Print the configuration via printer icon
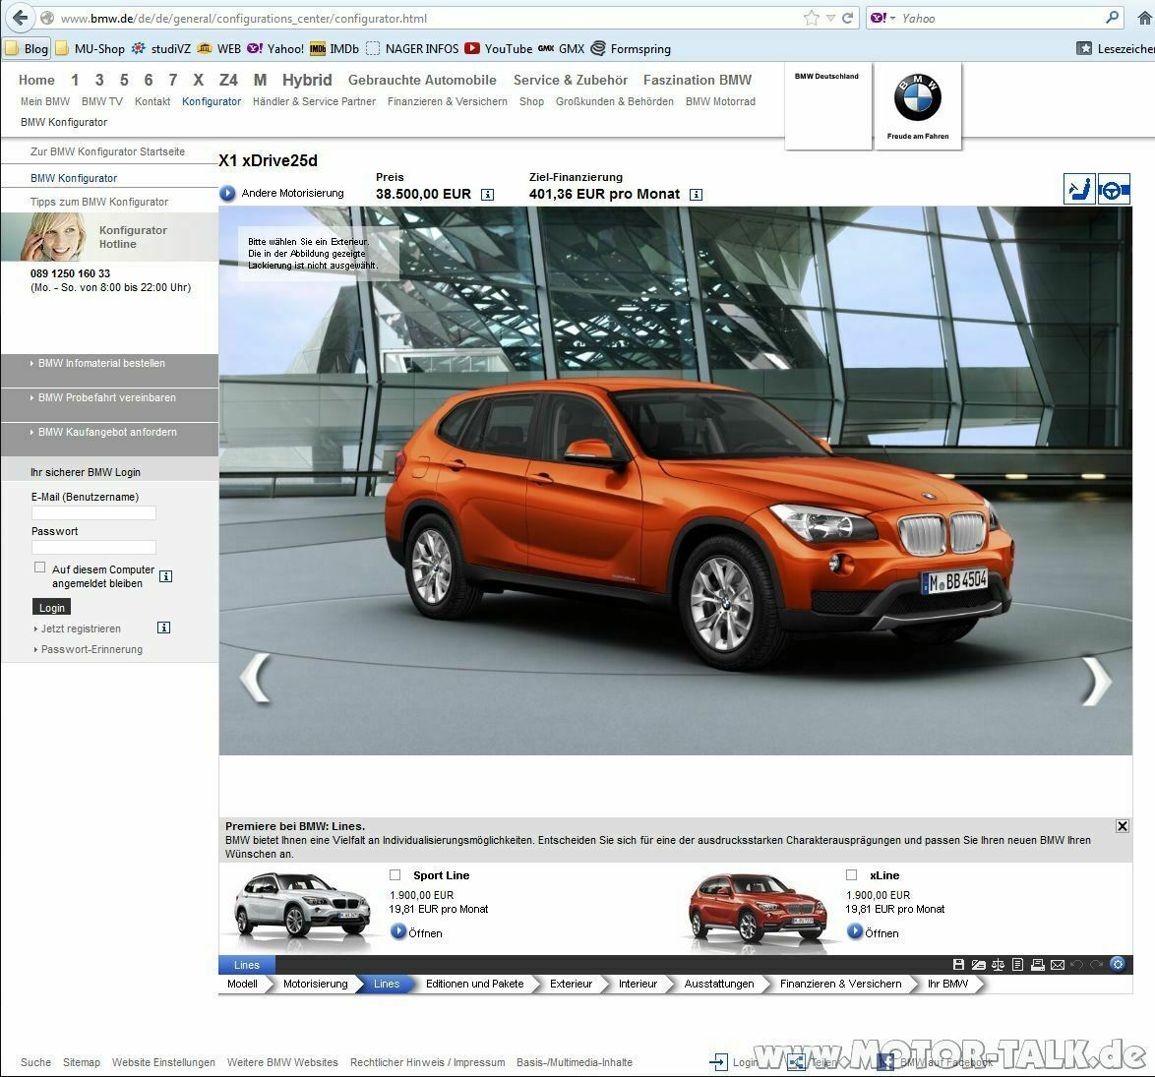 click(1038, 965)
